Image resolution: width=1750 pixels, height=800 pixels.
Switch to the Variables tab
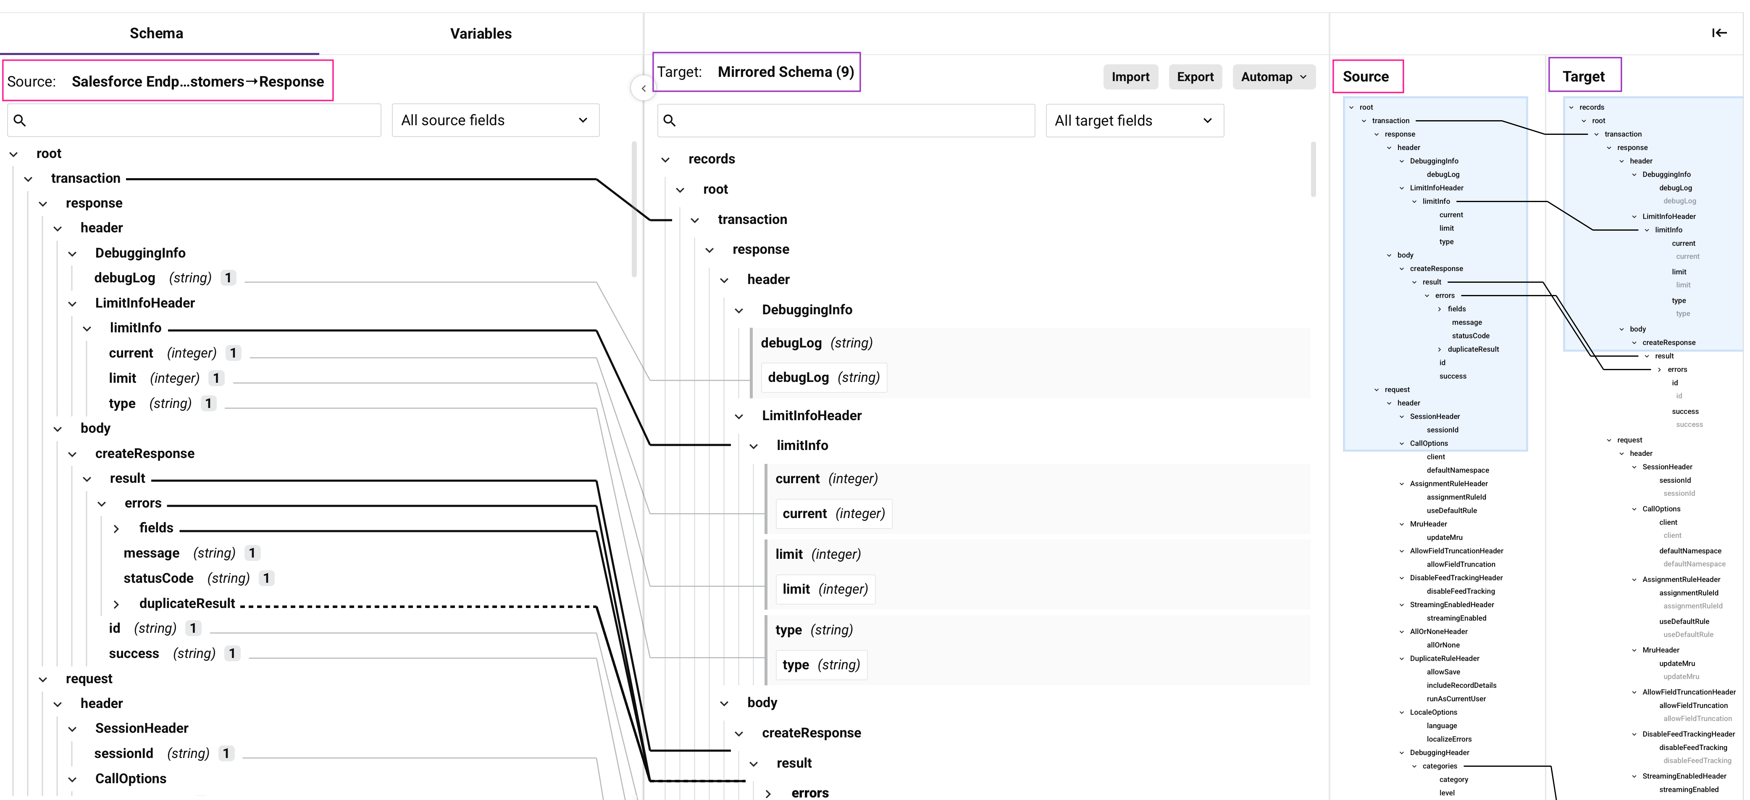coord(480,33)
